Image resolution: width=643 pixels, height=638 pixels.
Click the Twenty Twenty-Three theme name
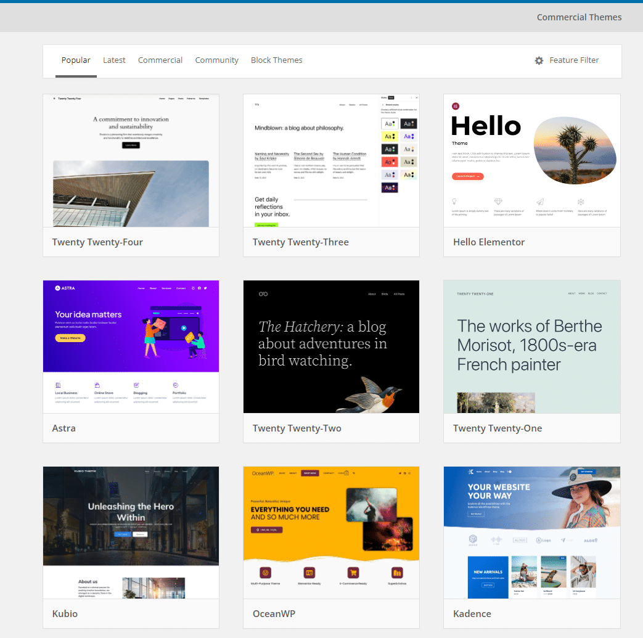coord(301,242)
